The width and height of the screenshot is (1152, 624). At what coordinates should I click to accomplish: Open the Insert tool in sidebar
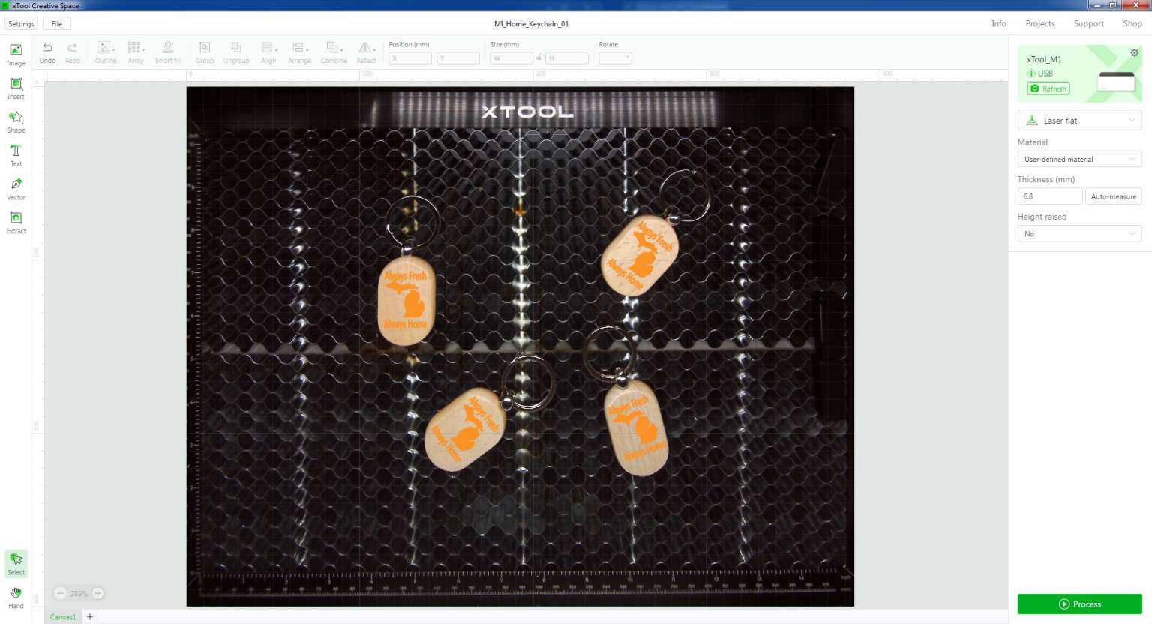click(16, 88)
